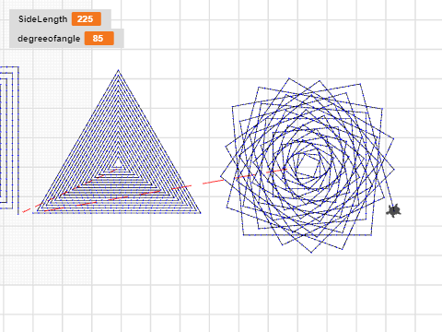This screenshot has height=332, width=442.
Task: Click the SideLength variable watcher label
Action: 42,19
